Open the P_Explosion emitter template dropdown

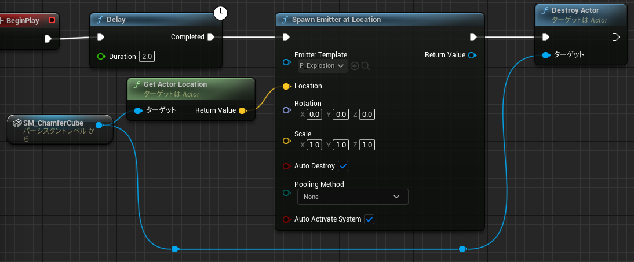tap(323, 66)
